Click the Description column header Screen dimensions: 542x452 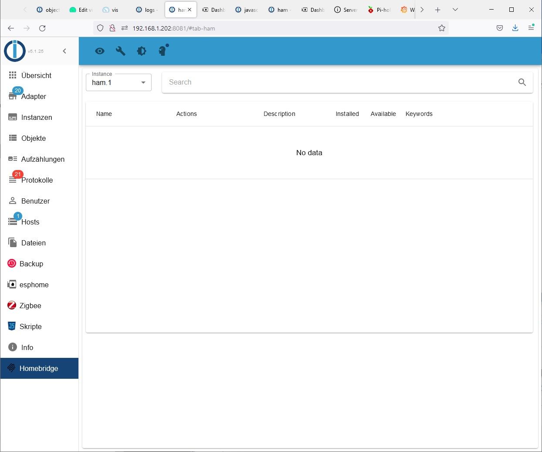279,114
